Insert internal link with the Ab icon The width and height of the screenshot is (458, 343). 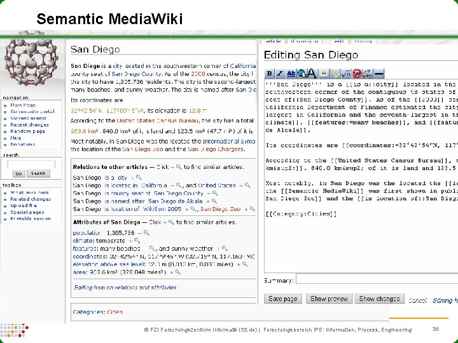tap(291, 74)
